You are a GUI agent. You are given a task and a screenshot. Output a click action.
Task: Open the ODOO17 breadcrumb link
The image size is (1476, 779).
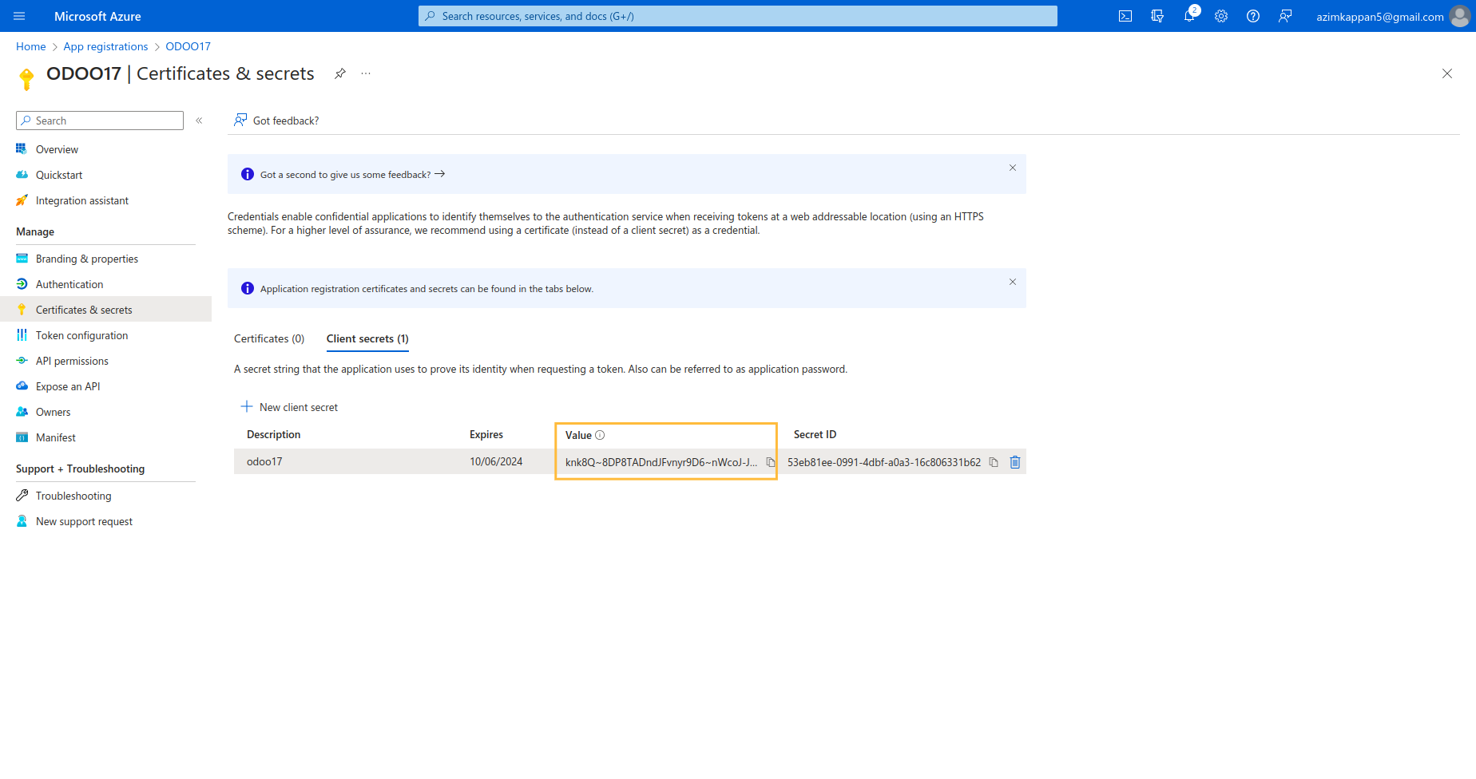[188, 46]
